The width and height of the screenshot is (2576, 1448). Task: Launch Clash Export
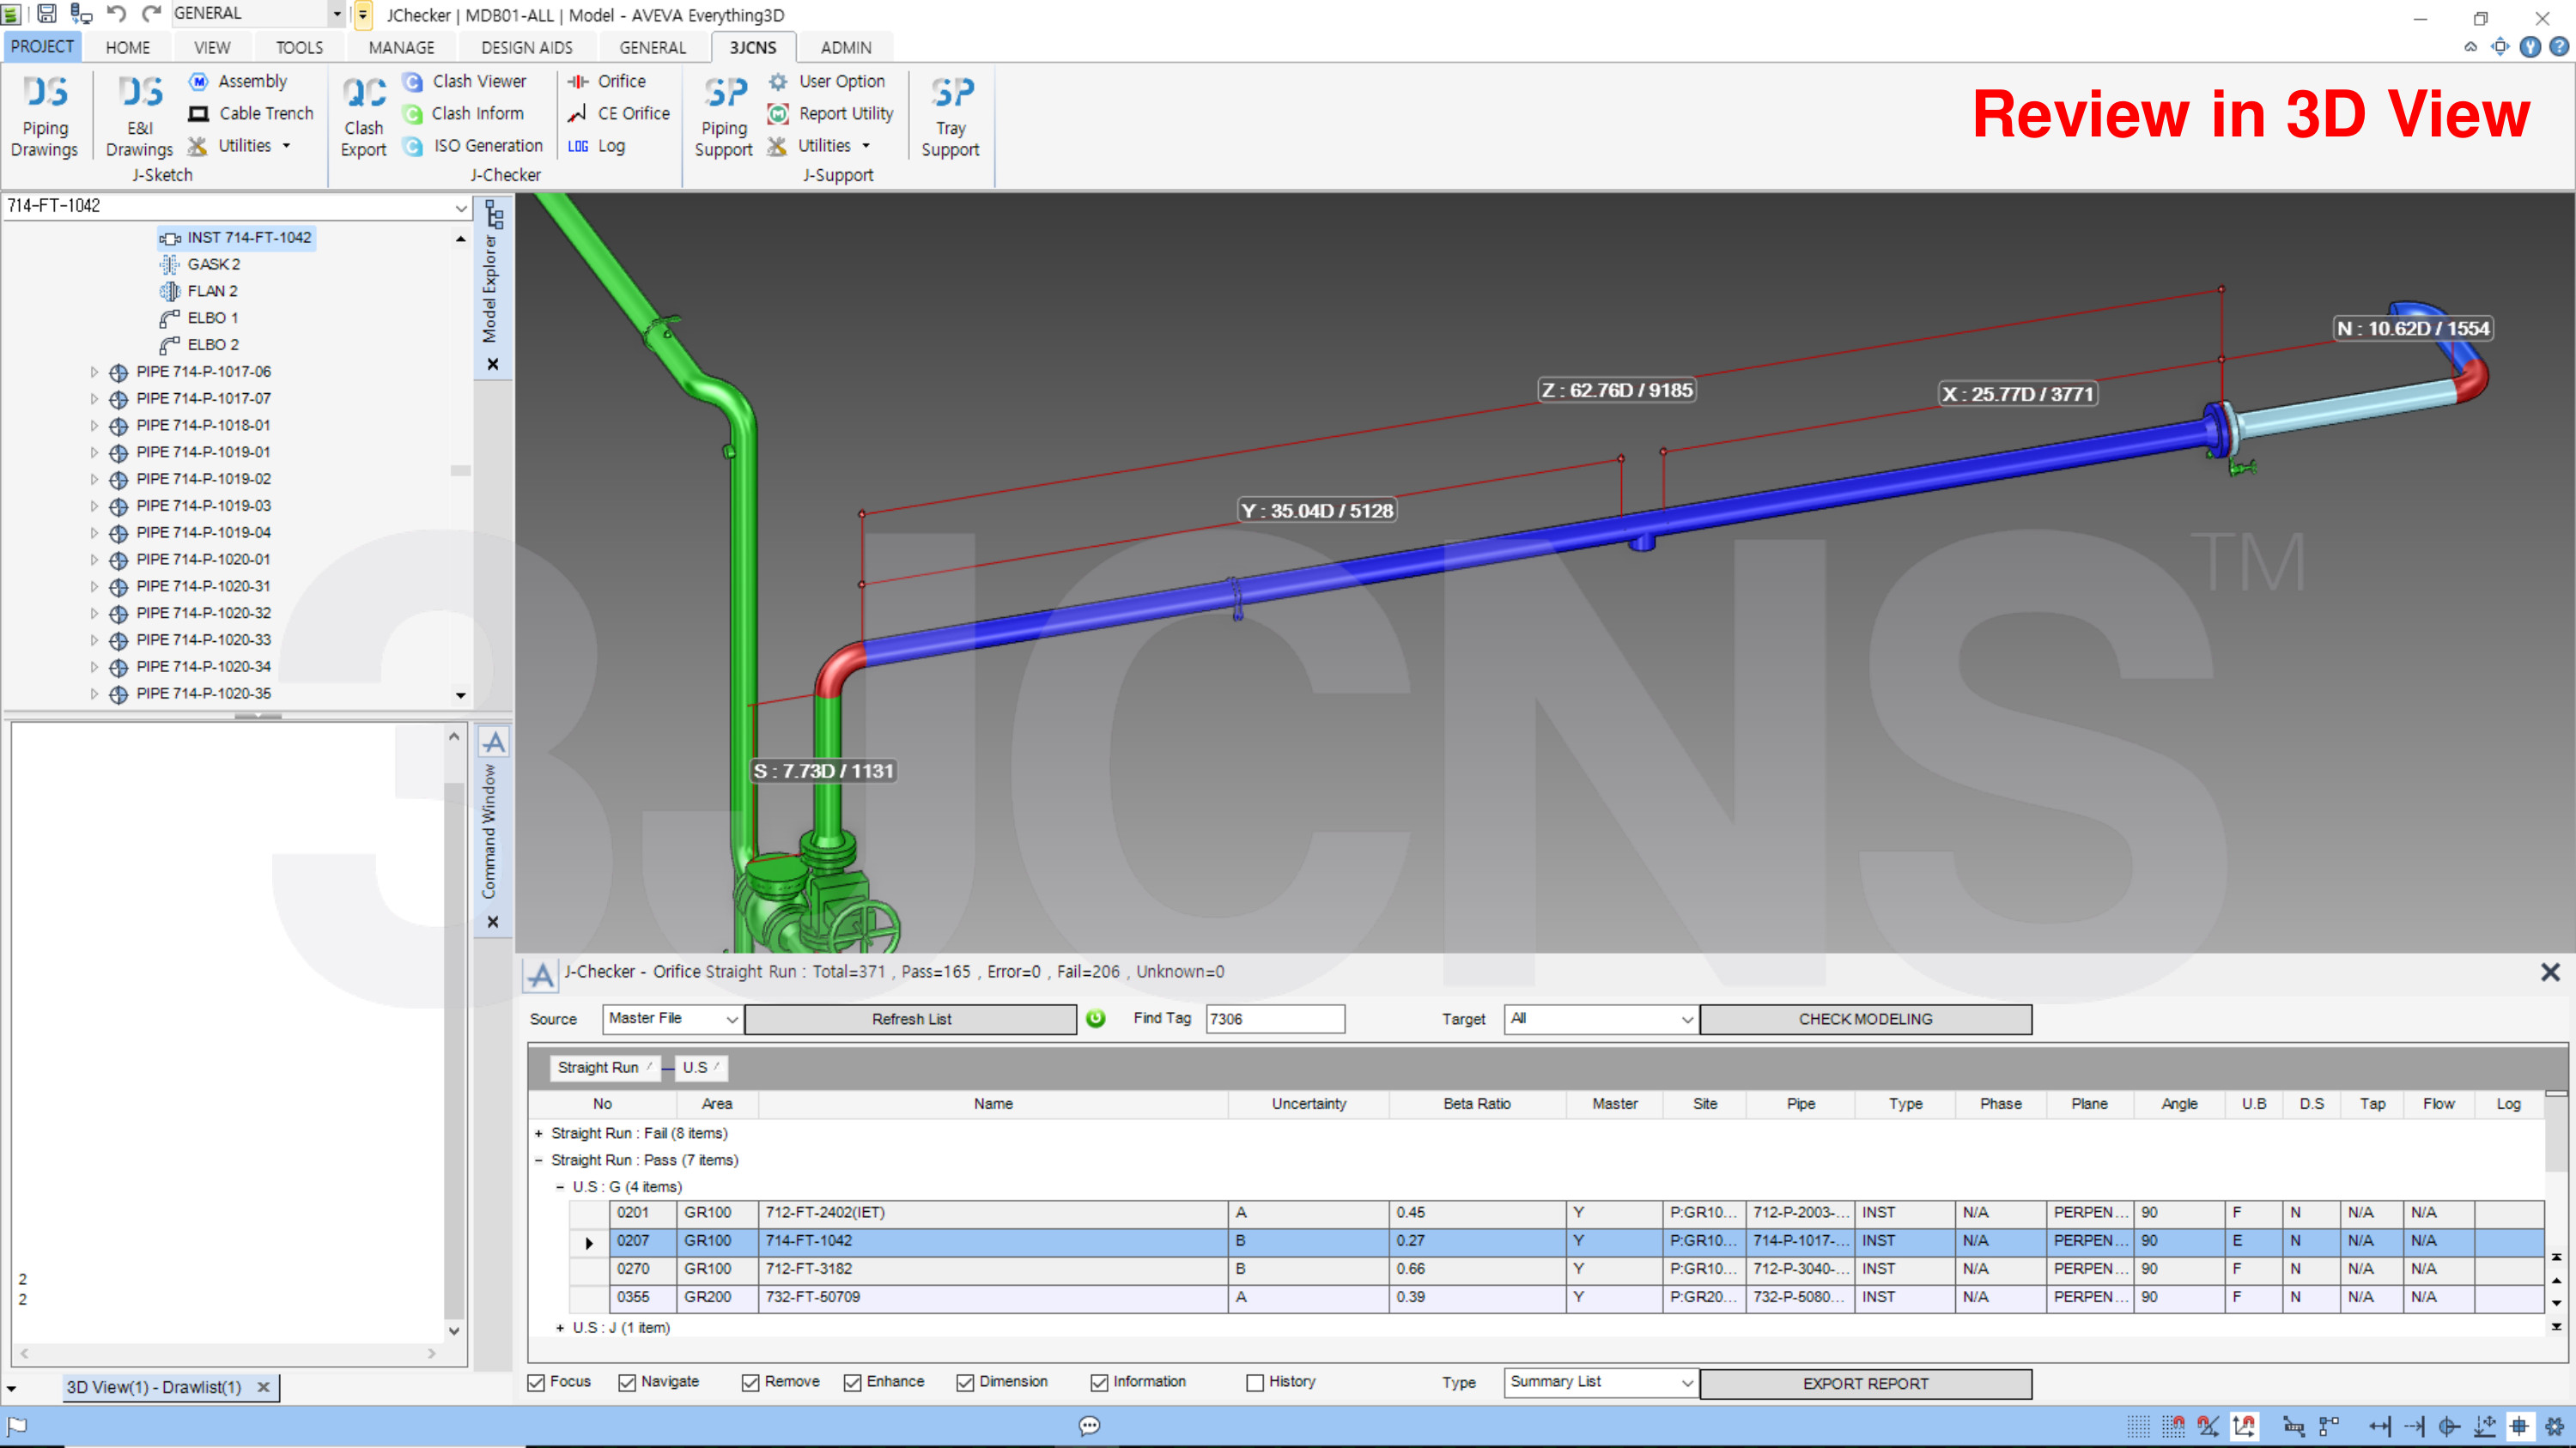click(x=364, y=115)
